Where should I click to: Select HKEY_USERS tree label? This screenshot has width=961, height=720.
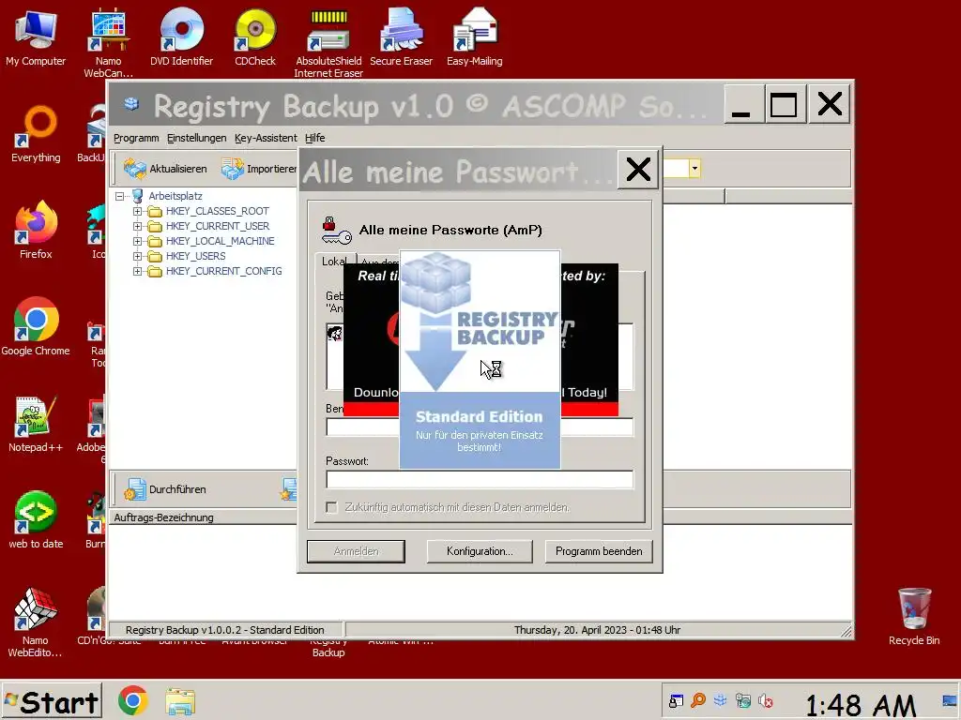pos(195,256)
